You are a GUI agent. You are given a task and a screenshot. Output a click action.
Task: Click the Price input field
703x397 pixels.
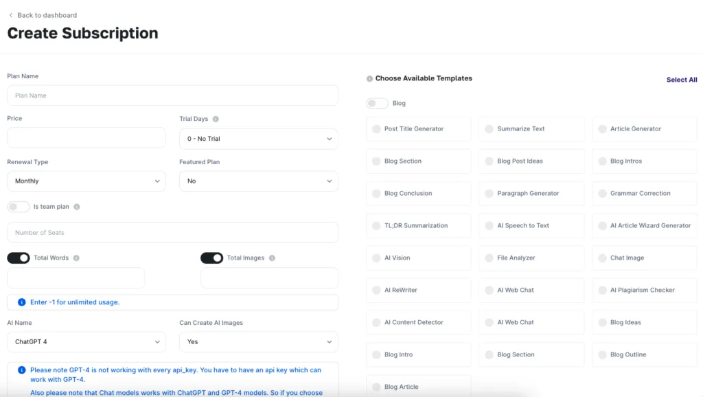point(86,138)
